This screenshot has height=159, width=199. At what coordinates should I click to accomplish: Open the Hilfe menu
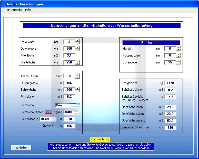pyautogui.click(x=28, y=10)
